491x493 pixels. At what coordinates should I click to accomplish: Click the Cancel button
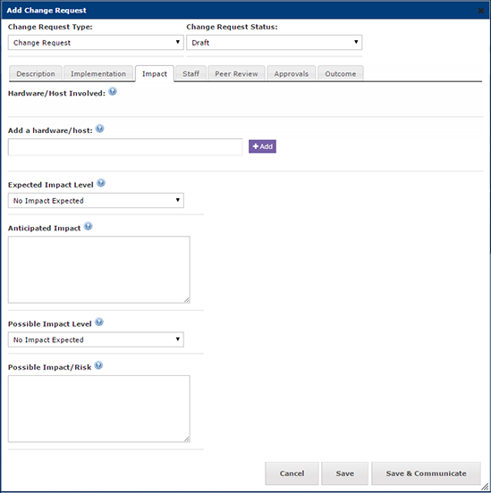[292, 473]
